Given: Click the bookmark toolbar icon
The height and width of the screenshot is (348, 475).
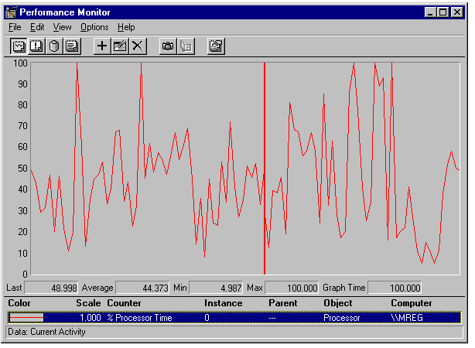Looking at the screenshot, I should 186,46.
